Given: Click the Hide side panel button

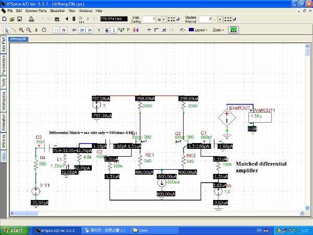Looking at the screenshot, I should pos(4,157).
